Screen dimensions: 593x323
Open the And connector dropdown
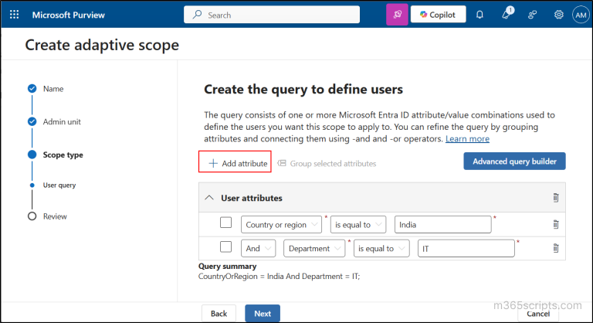pyautogui.click(x=259, y=248)
